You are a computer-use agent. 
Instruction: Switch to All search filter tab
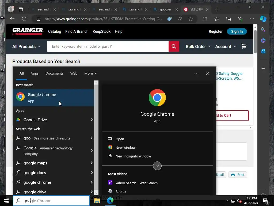coord(21,73)
